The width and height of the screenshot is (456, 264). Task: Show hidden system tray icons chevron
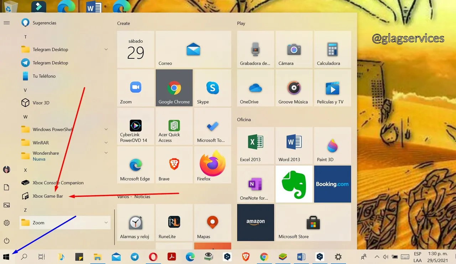point(377,257)
